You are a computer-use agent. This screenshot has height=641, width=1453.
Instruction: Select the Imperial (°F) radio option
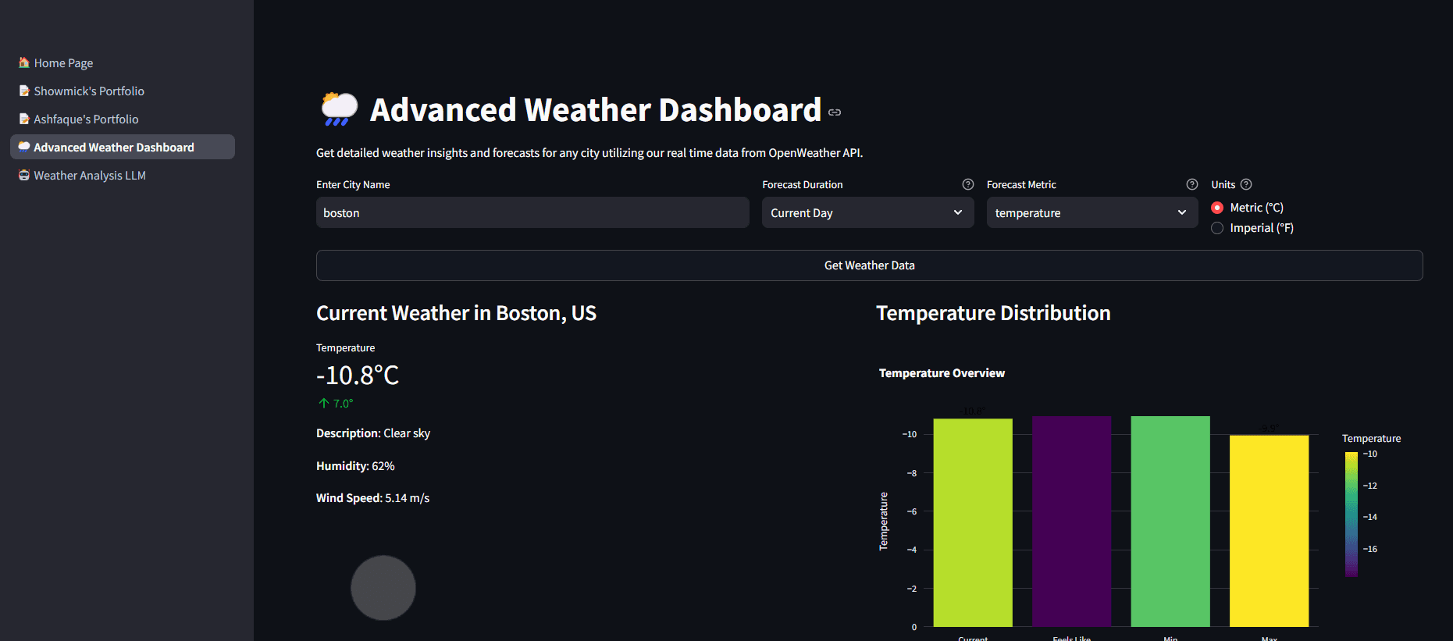(1217, 228)
